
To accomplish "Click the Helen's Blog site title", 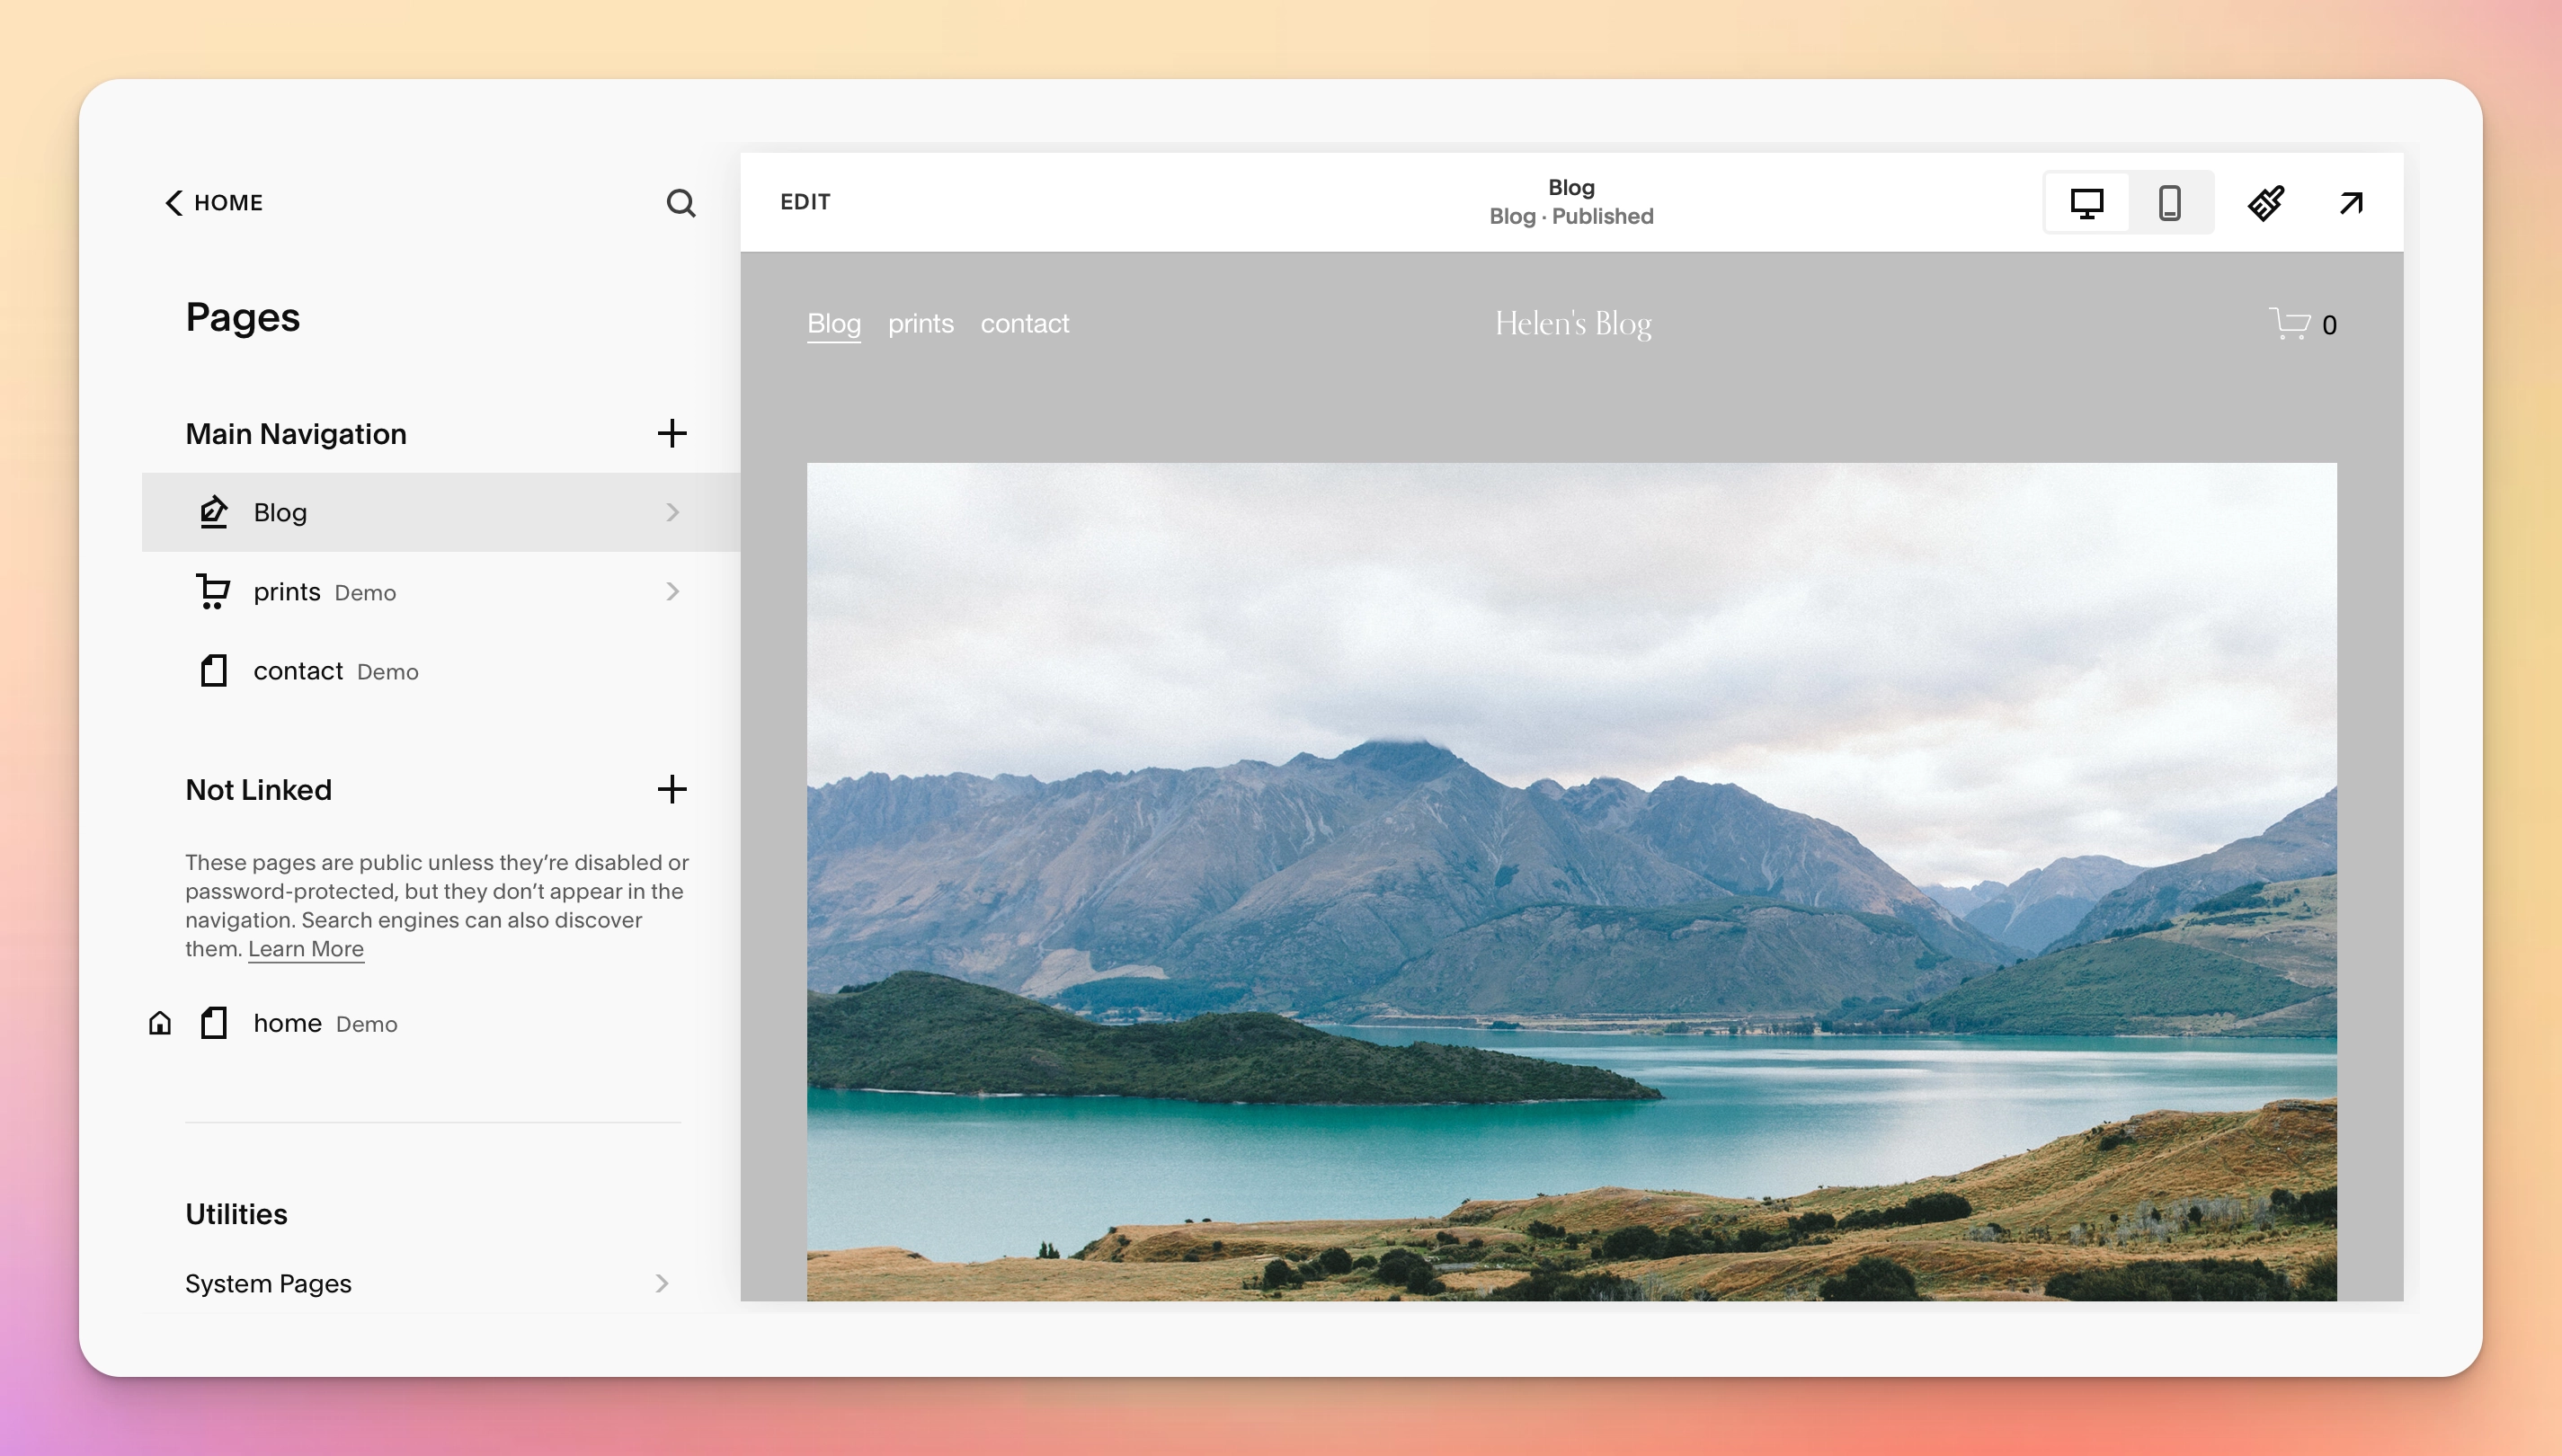I will point(1572,323).
